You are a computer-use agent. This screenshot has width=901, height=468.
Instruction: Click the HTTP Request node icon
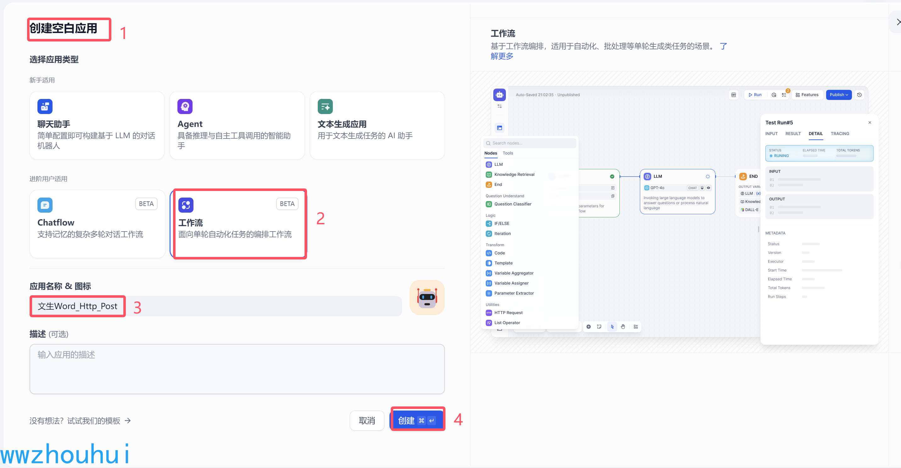[x=489, y=313]
